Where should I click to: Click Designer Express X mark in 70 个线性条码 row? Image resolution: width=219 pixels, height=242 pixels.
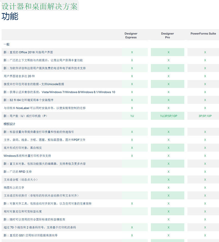(x=132, y=227)
